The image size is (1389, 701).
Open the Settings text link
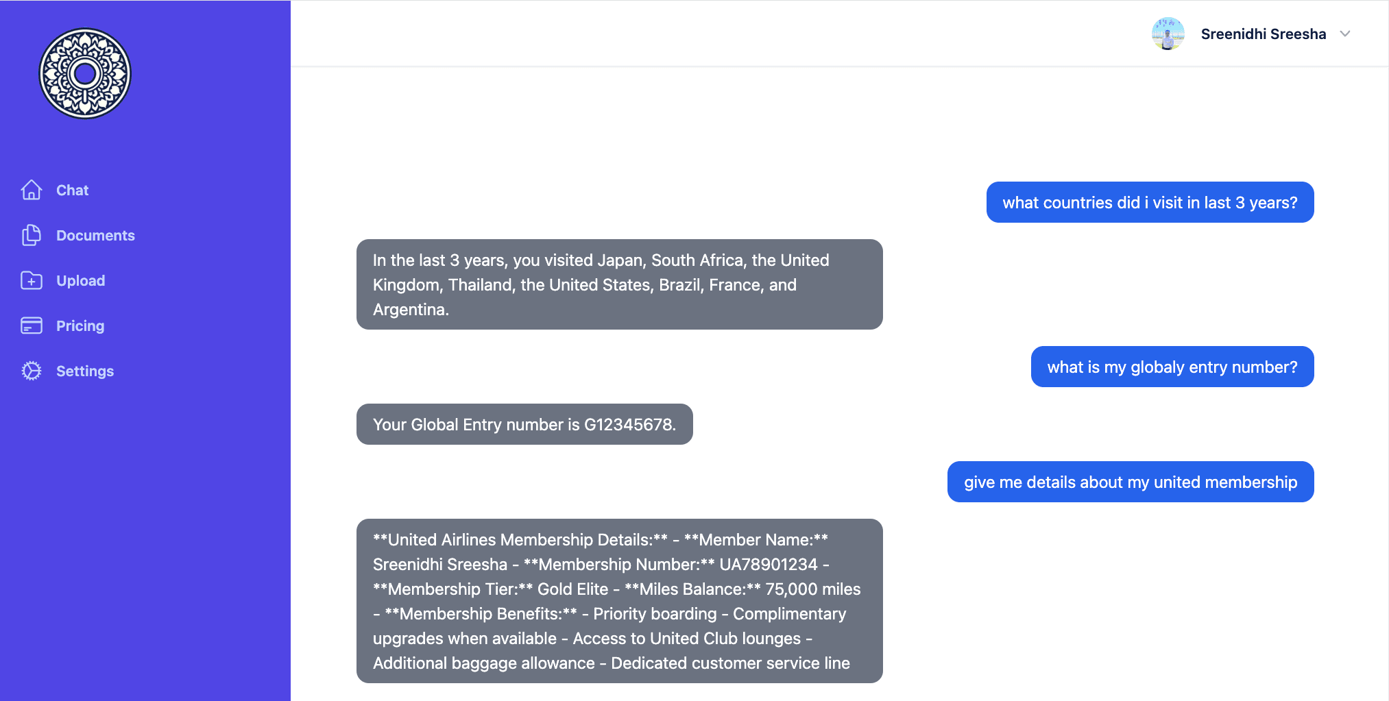(85, 371)
